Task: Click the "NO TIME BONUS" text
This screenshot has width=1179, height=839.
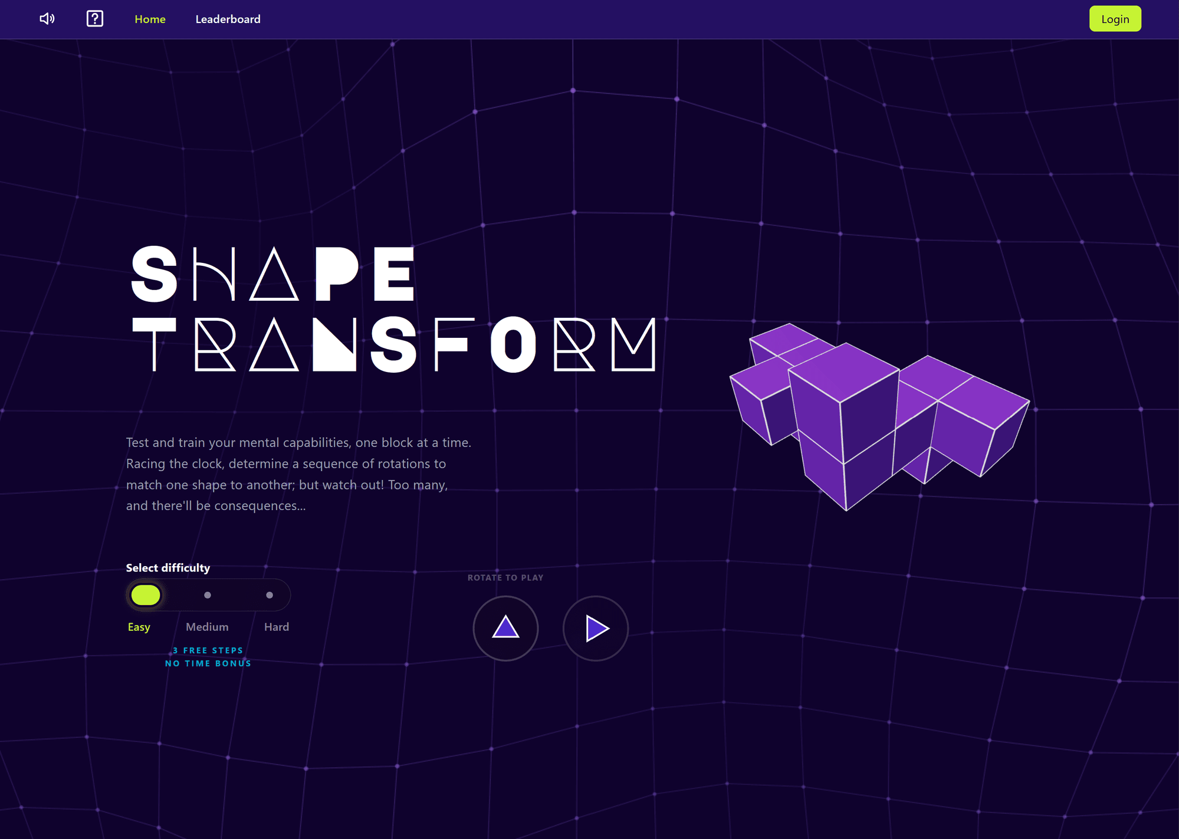Action: tap(208, 663)
